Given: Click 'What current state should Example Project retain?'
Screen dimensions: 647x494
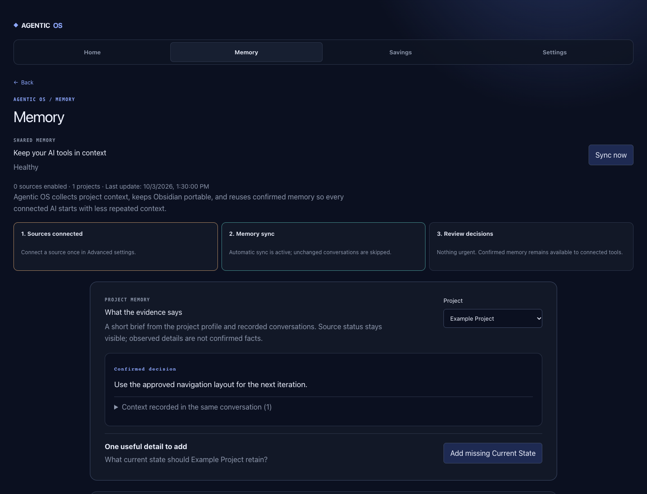Looking at the screenshot, I should [186, 459].
